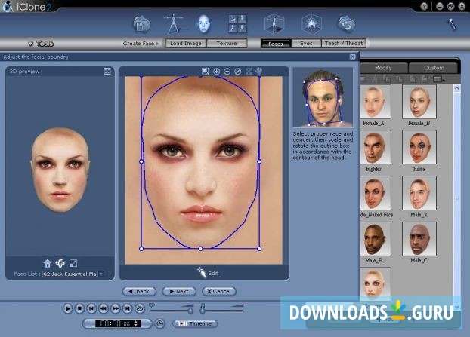
Task: Click the clock time settings icon
Action: (x=160, y=323)
